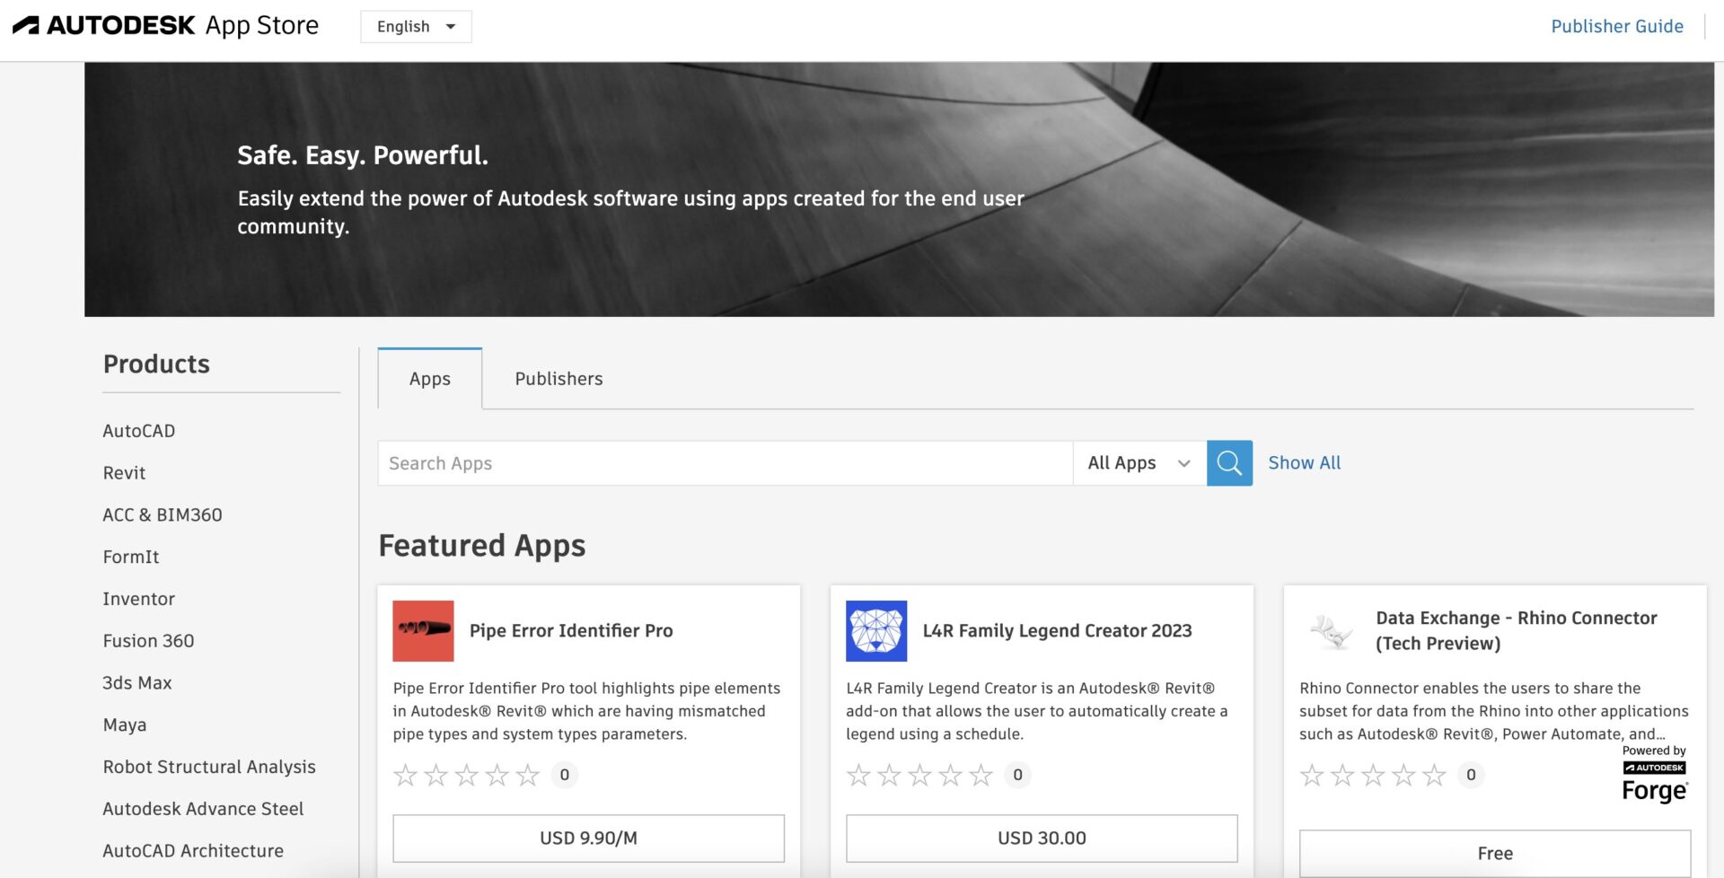Viewport: 1724px width, 878px height.
Task: Open the Rhino Connector app icon
Action: 1331,631
